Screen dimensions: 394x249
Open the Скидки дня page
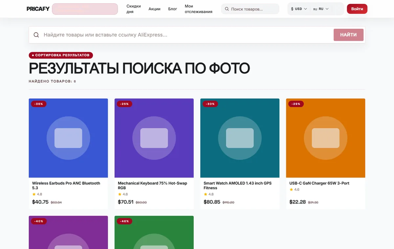pyautogui.click(x=134, y=9)
